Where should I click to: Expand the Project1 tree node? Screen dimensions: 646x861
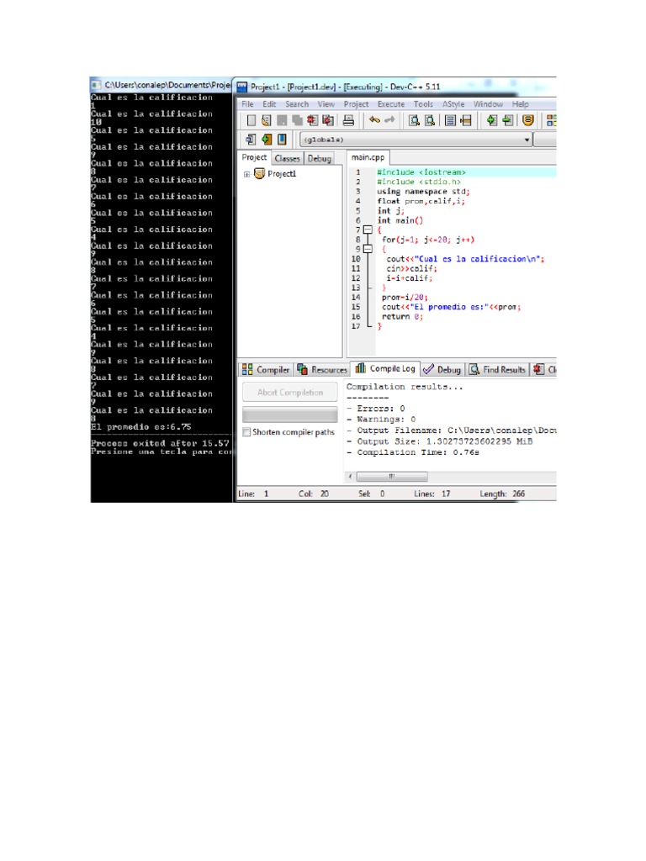click(247, 175)
